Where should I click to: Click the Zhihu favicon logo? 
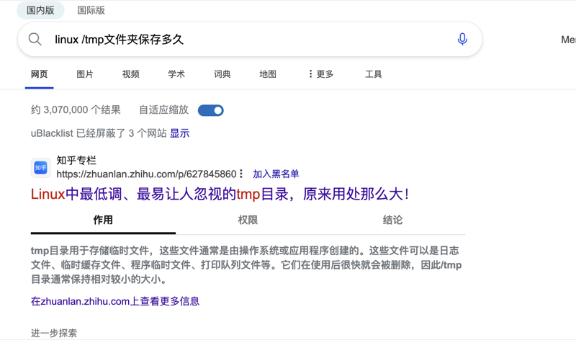tap(41, 168)
